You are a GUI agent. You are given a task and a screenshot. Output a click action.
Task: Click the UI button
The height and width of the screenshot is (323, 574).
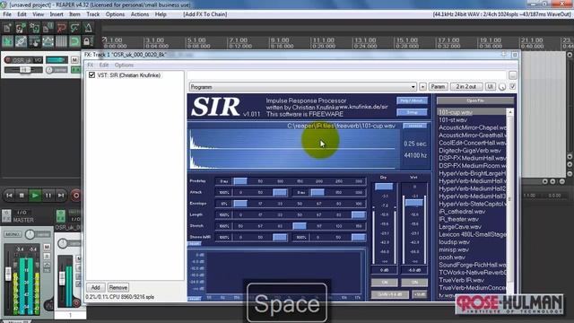pos(491,87)
